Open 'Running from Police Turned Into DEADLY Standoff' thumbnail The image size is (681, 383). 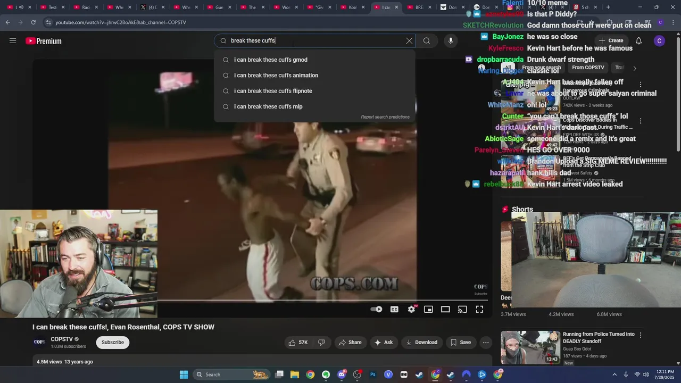point(530,347)
